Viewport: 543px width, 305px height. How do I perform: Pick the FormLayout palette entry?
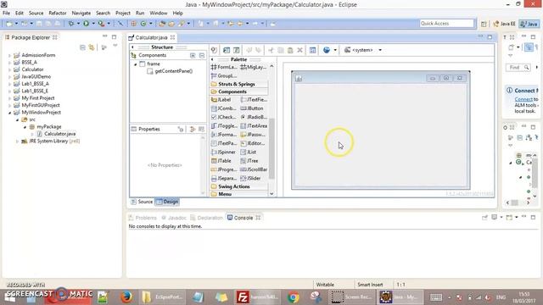[x=224, y=67]
